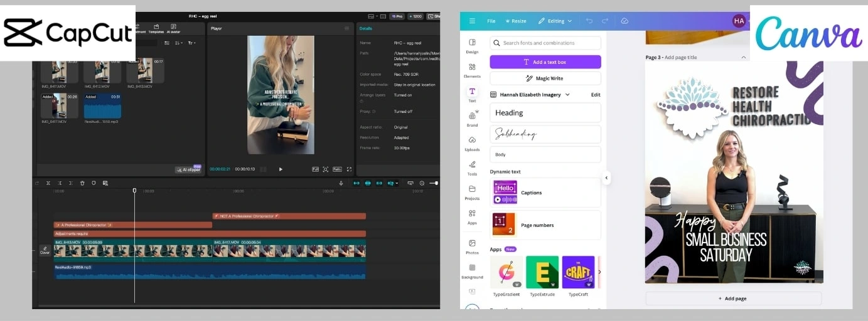Open HA account avatar in Canva
The height and width of the screenshot is (321, 868).
pyautogui.click(x=739, y=21)
